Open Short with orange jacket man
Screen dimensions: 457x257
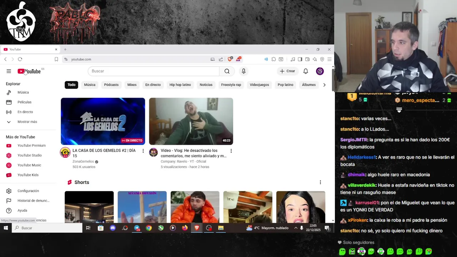point(195,207)
